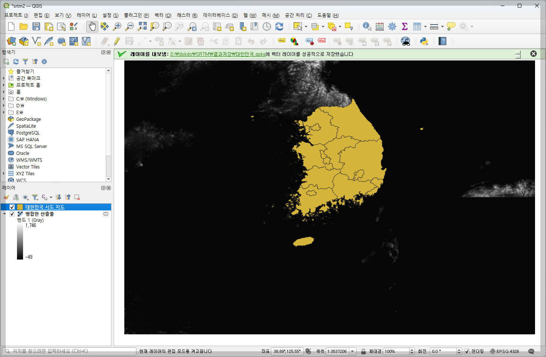546x357 pixels.
Task: Open the scale dropdown arrow
Action: 353,351
